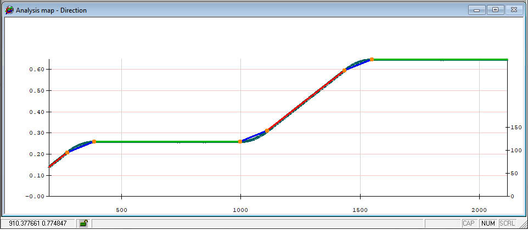Click the coordinate readout 910.377661 0.774847
The height and width of the screenshot is (230, 528).
coord(38,223)
